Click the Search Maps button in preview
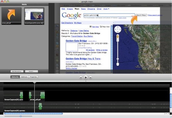This screenshot has width=172, height=118. (x=141, y=15)
